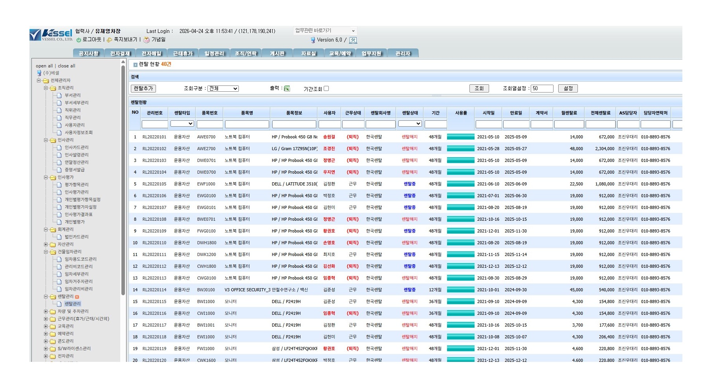
Task: Click the 렌탈추가 button
Action: (143, 89)
